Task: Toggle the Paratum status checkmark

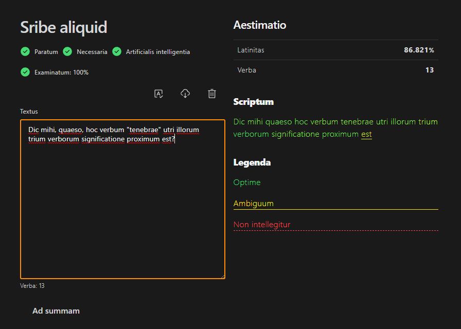Action: pyautogui.click(x=25, y=51)
